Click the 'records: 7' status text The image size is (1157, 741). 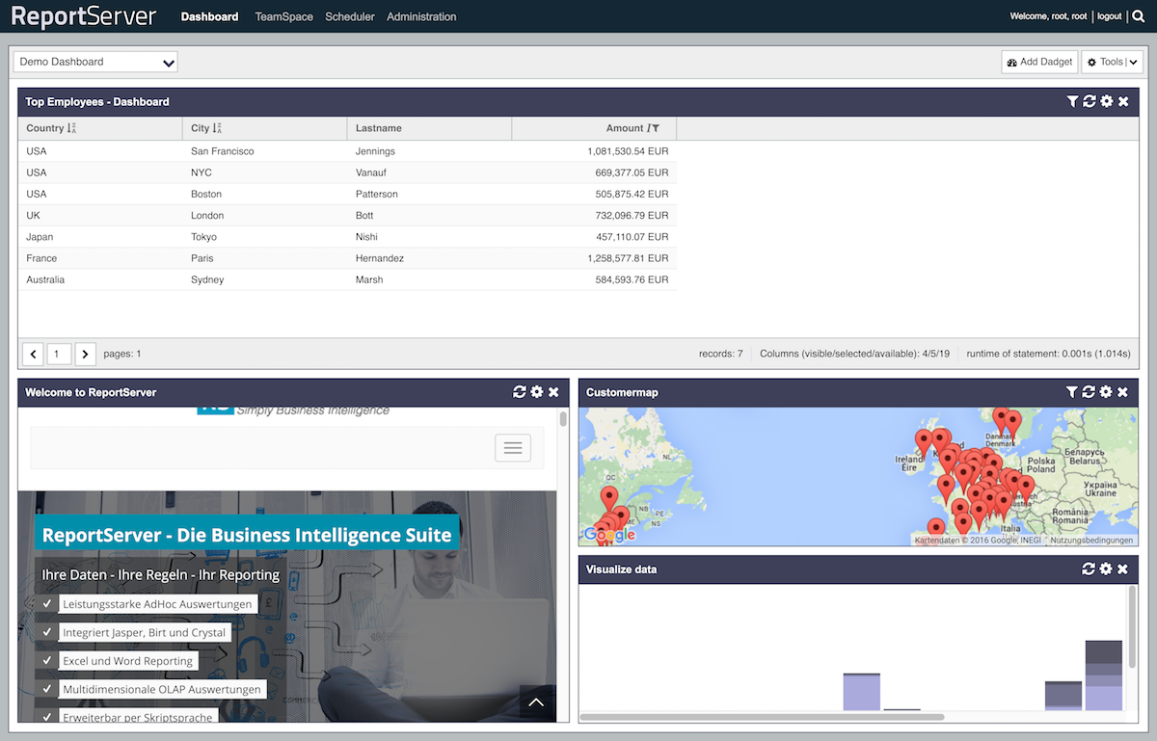[721, 354]
